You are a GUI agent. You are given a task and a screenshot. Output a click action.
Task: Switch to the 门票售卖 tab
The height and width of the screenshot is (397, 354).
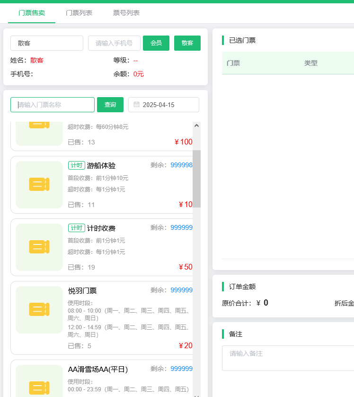point(32,13)
